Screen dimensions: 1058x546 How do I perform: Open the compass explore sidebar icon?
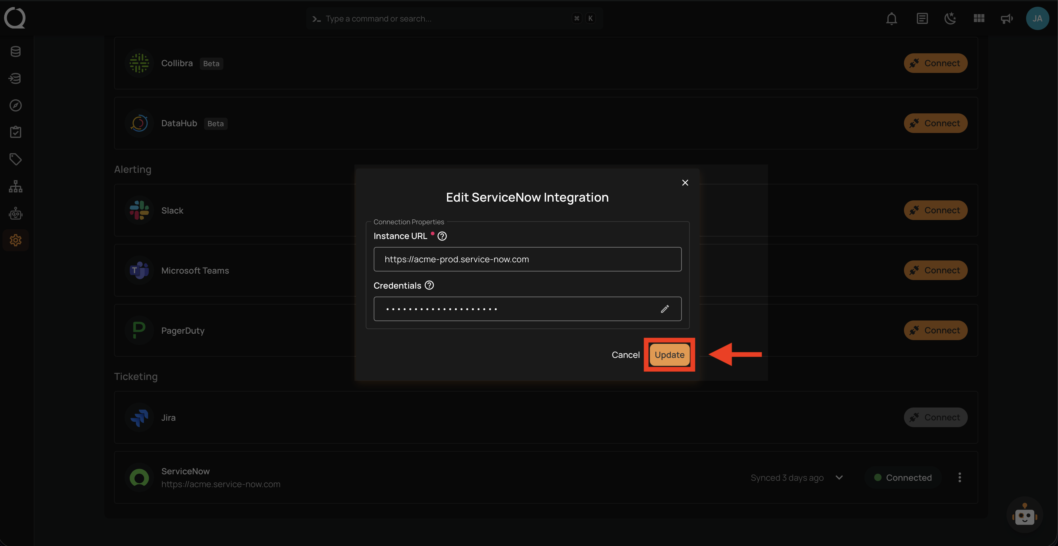[x=16, y=105]
